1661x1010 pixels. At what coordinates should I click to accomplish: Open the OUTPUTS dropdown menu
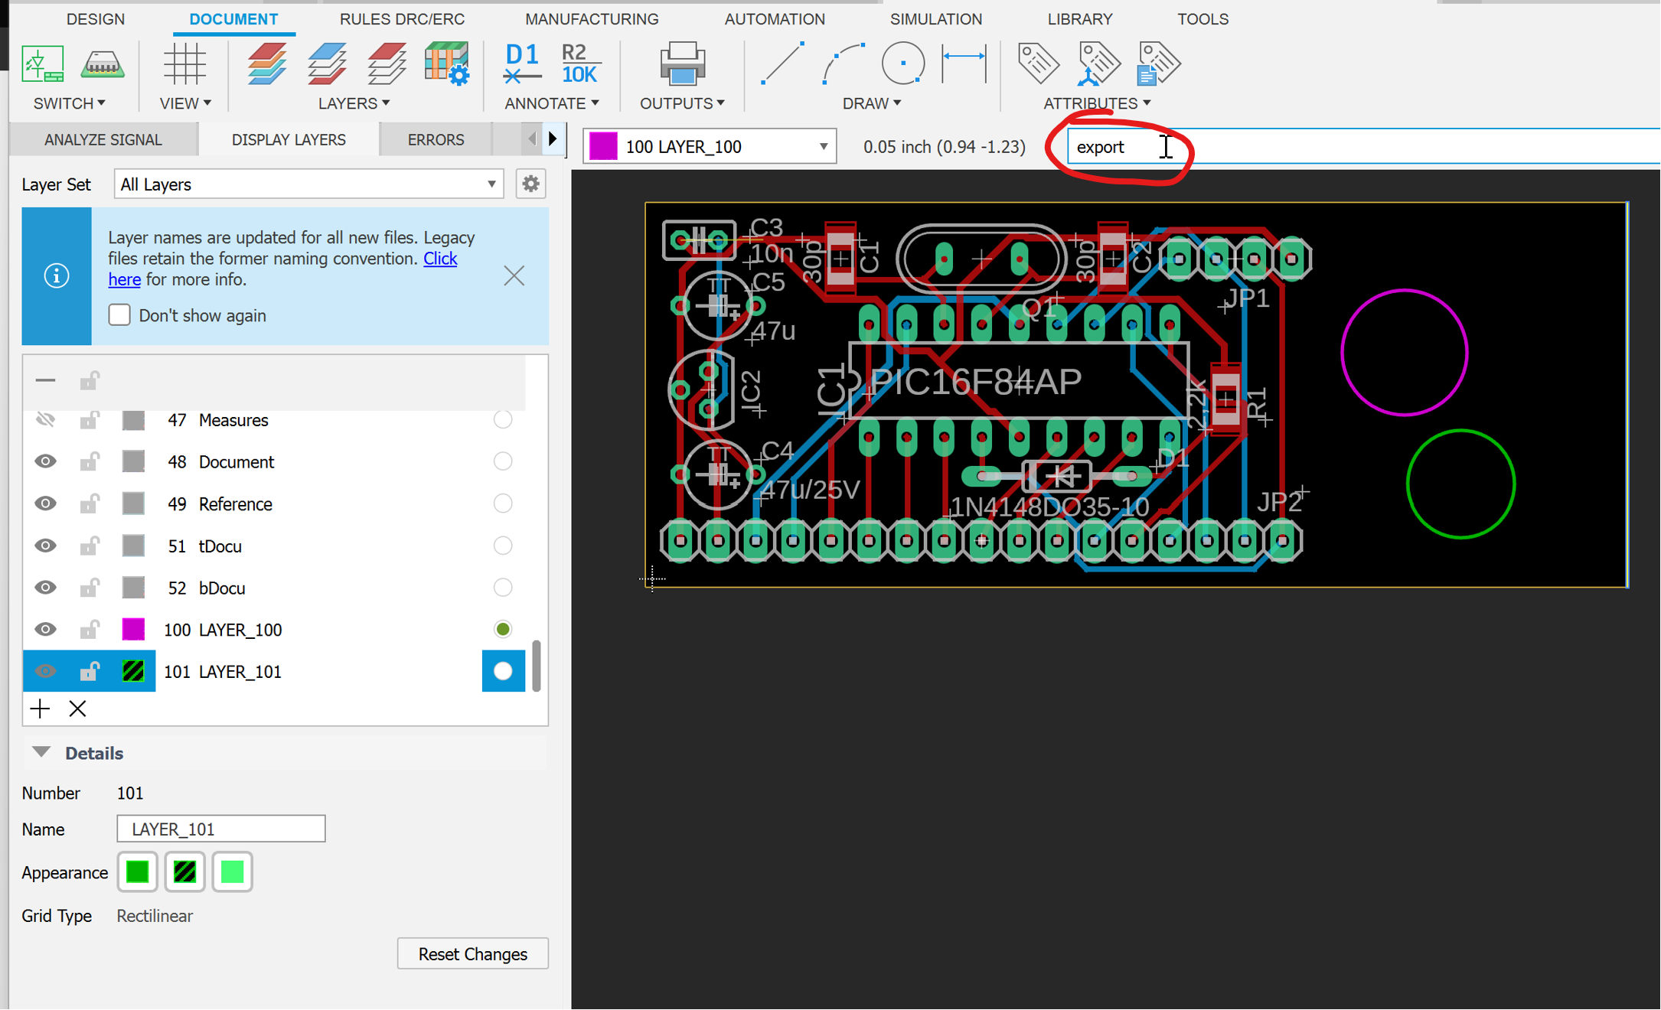(681, 103)
